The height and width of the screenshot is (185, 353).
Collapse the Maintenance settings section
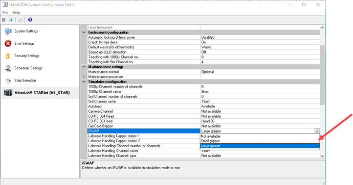tap(84, 67)
